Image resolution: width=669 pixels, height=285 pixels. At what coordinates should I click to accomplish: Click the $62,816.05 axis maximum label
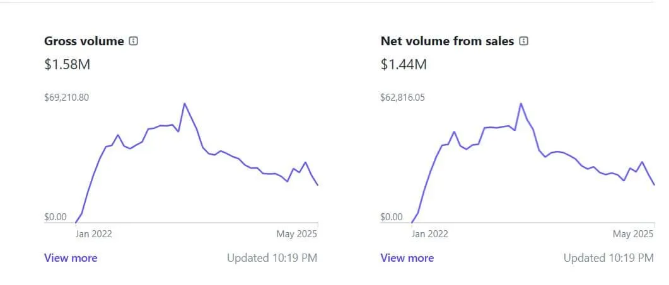coord(403,98)
